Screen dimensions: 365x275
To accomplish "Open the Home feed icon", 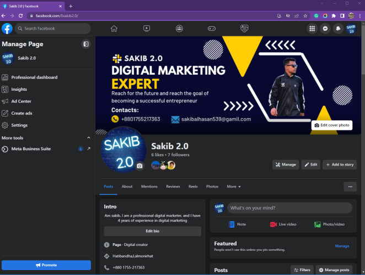I will point(114,29).
